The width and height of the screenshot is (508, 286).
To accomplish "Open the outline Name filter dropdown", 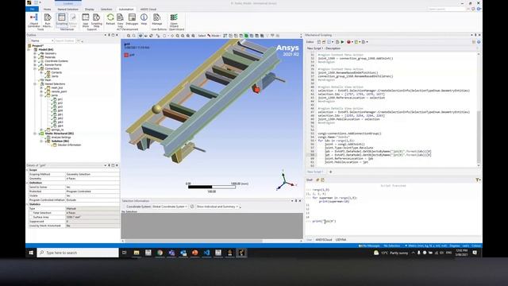I will (42, 41).
